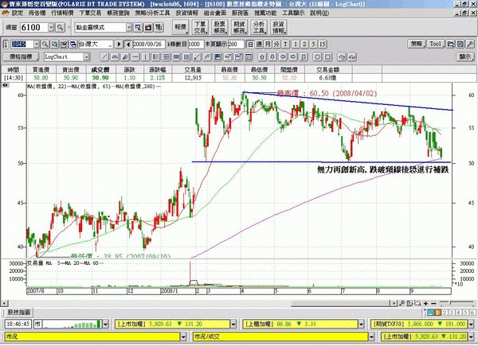Select the orange page 2 indicator

[437, 313]
